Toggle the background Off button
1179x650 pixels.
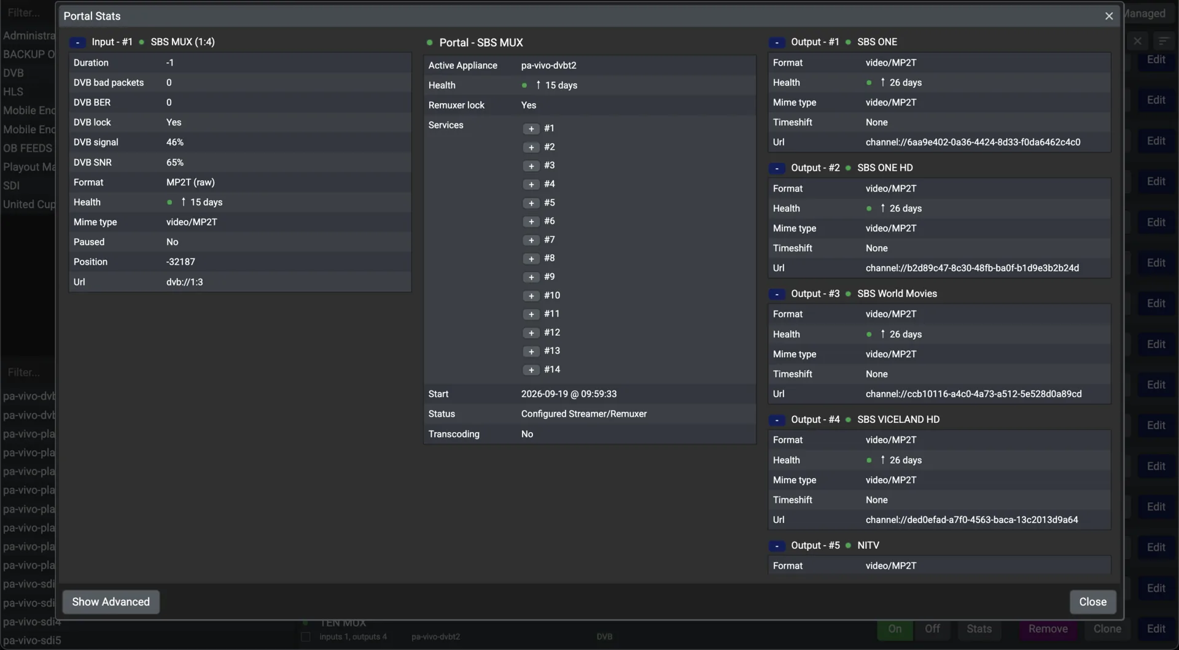pos(932,629)
